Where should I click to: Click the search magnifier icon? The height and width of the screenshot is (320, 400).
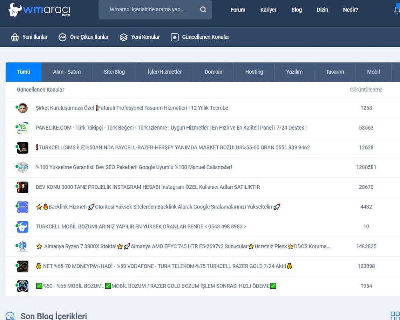pyautogui.click(x=203, y=10)
